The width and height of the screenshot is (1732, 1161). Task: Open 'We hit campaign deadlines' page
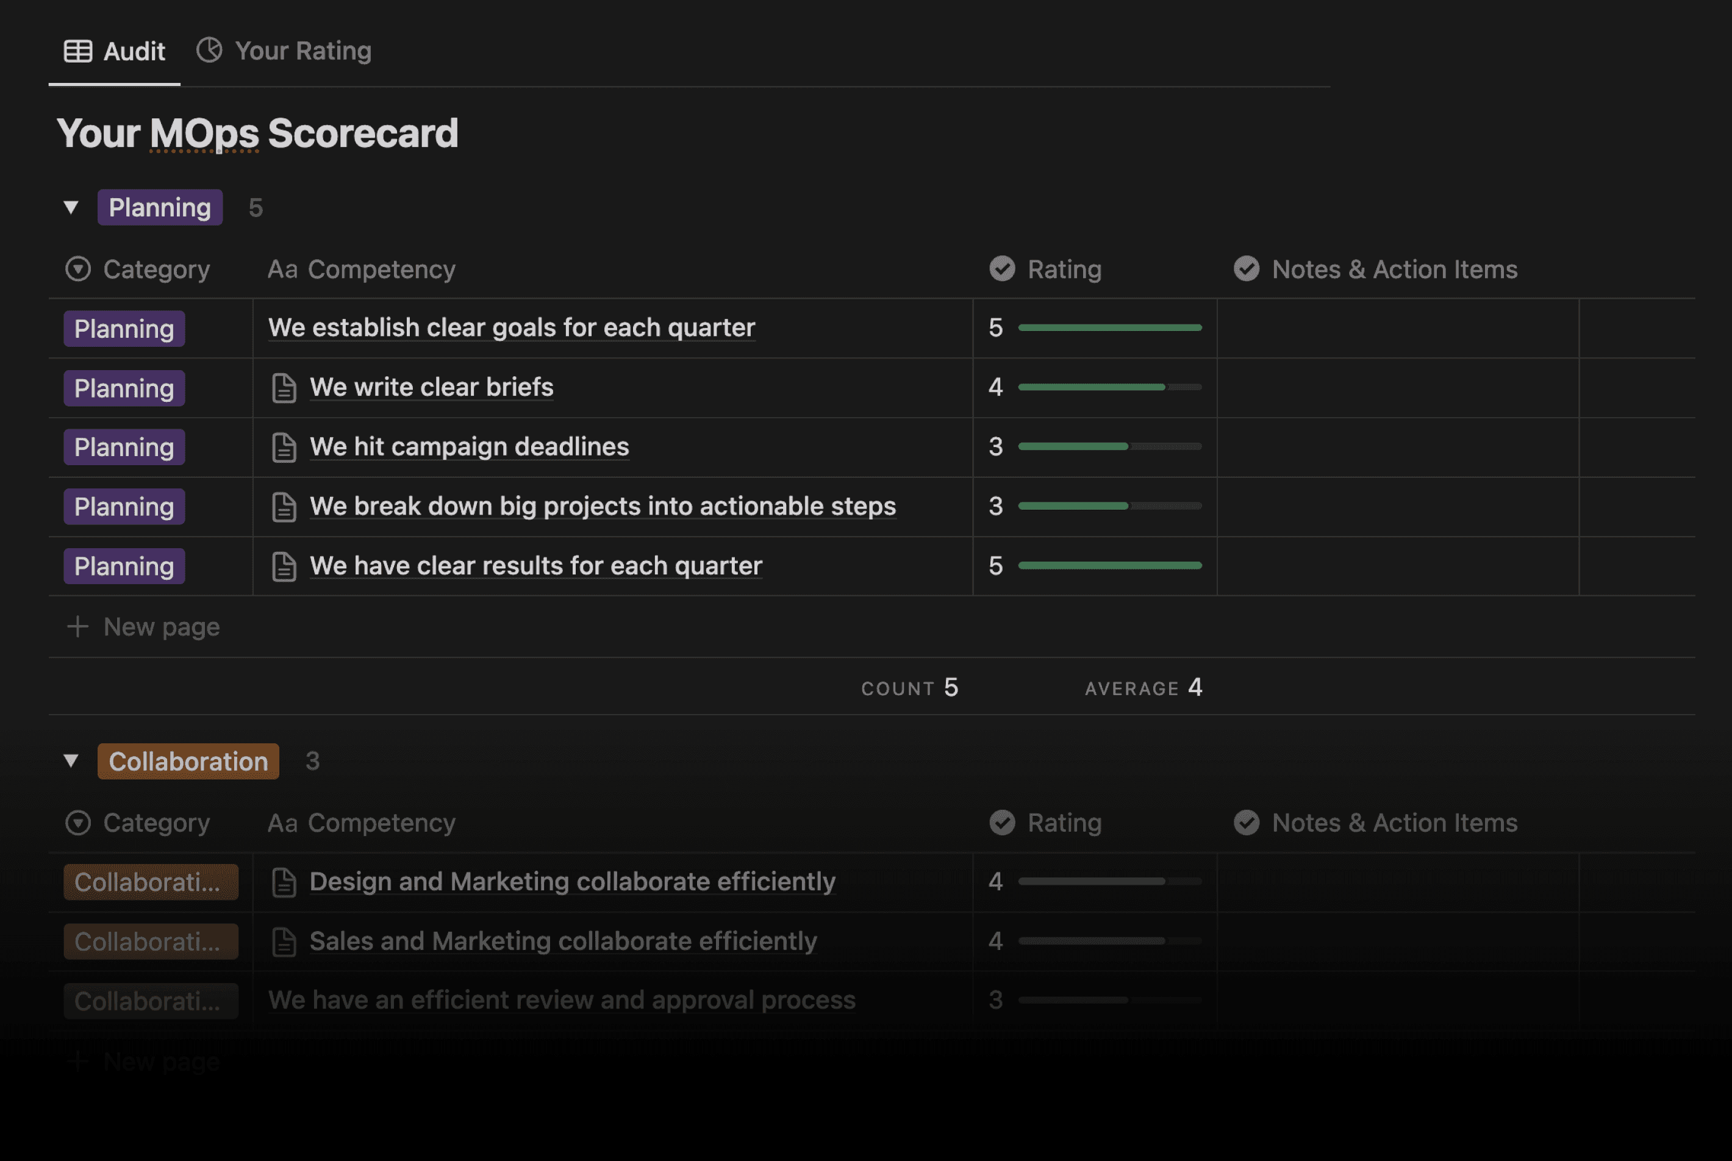tap(470, 446)
